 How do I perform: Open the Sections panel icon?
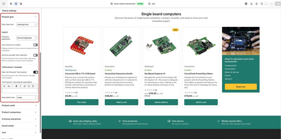pyautogui.click(x=11, y=4)
